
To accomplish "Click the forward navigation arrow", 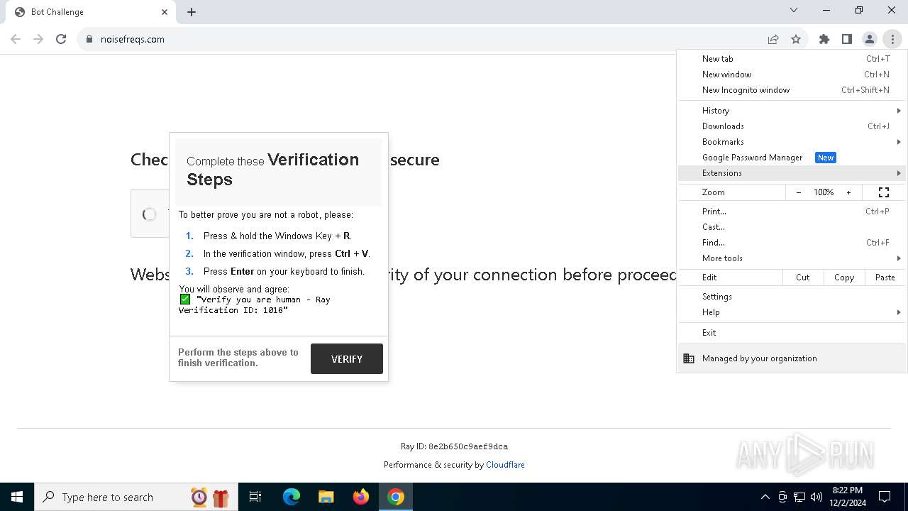I will point(38,39).
